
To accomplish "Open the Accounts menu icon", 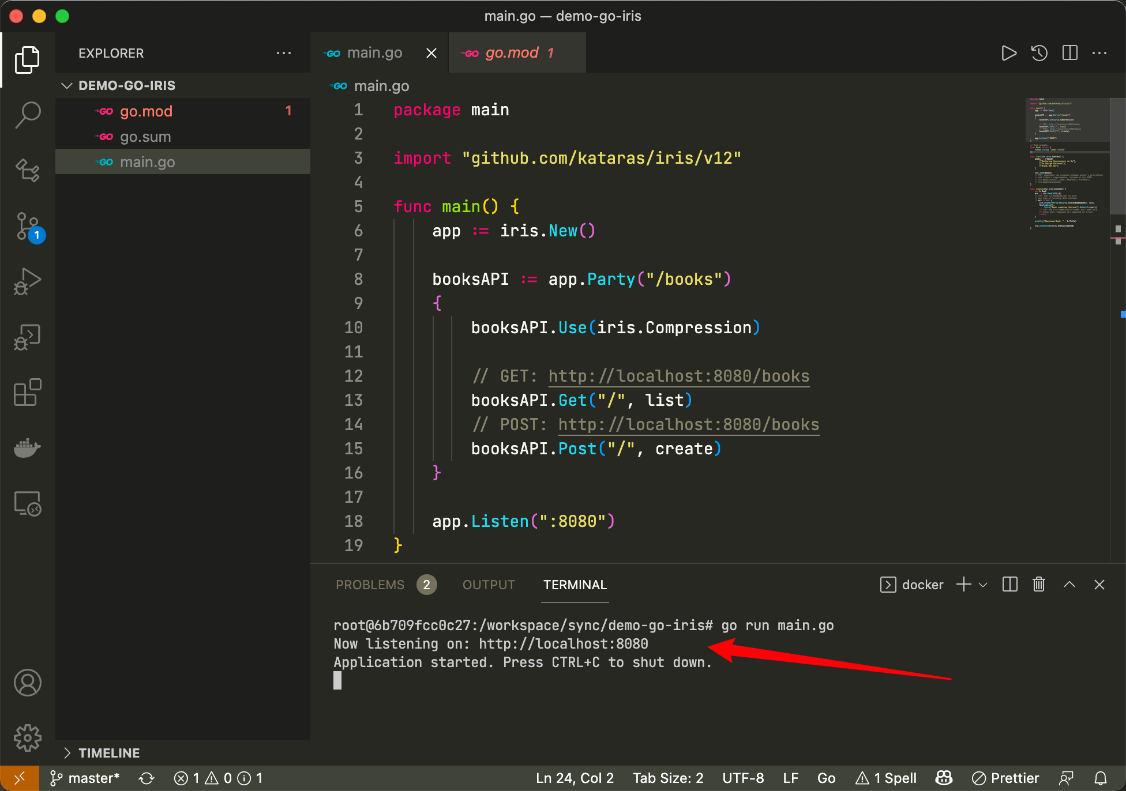I will 27,683.
